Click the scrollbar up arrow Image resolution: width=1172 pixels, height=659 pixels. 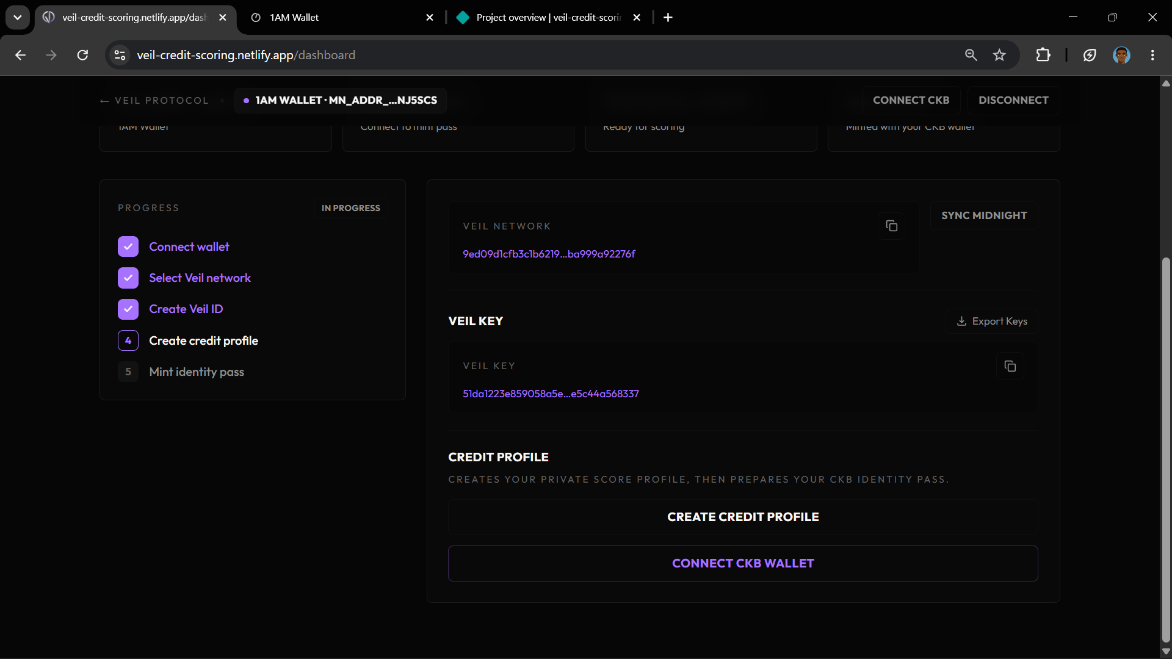point(1166,84)
